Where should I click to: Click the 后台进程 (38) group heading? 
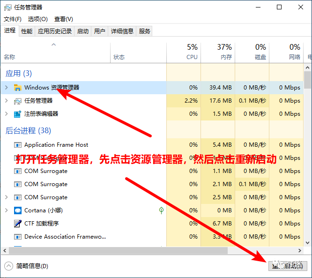pos(28,131)
